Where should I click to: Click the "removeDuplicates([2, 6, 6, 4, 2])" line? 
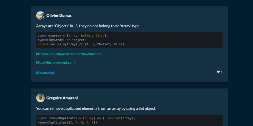(68, 123)
